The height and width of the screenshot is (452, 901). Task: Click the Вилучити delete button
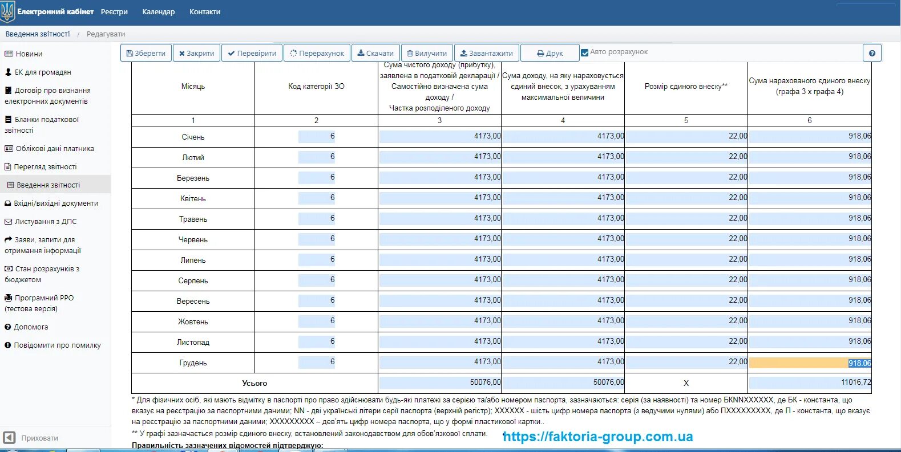(427, 53)
